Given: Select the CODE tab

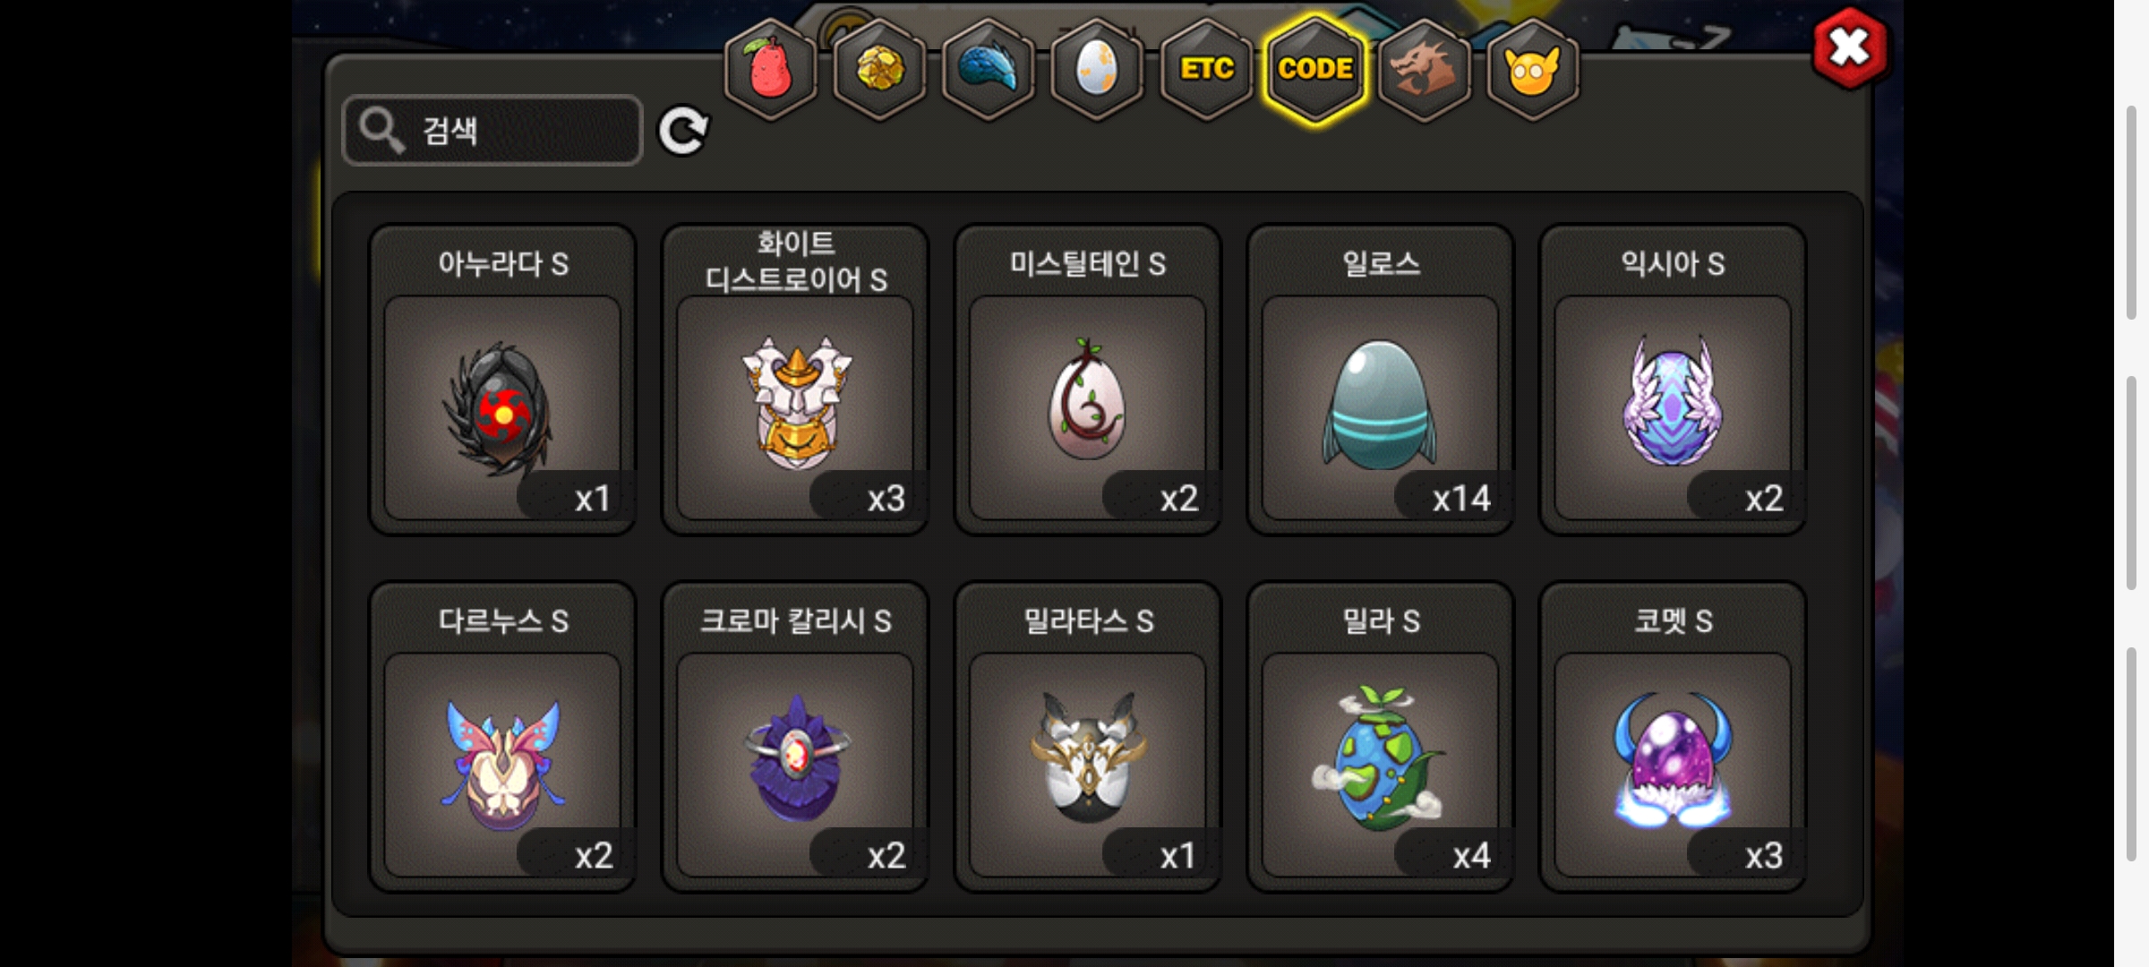Looking at the screenshot, I should coord(1315,69).
